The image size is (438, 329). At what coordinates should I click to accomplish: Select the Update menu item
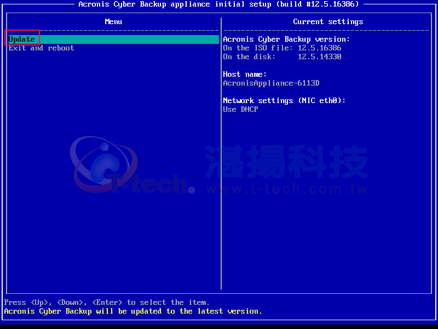[113, 39]
